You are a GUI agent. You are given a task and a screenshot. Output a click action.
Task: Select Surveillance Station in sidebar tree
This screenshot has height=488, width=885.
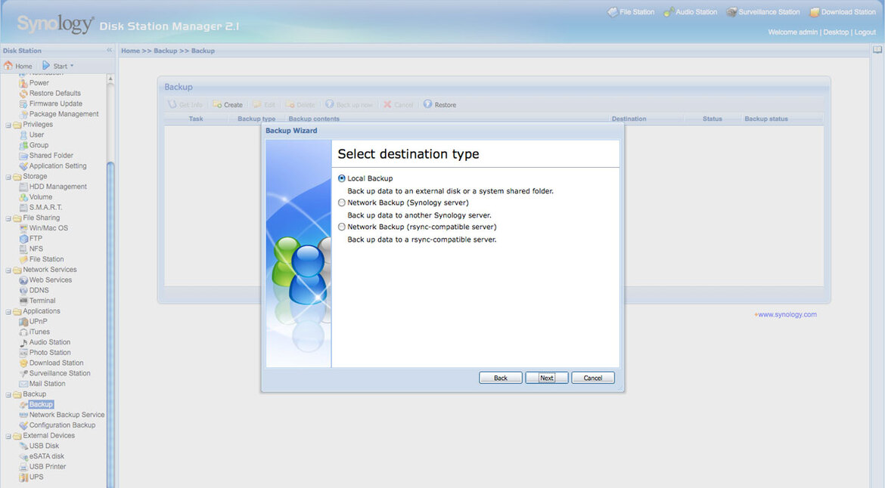coord(60,374)
